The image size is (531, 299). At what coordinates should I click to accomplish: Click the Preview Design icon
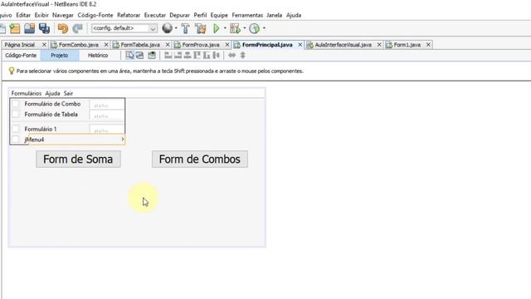152,56
